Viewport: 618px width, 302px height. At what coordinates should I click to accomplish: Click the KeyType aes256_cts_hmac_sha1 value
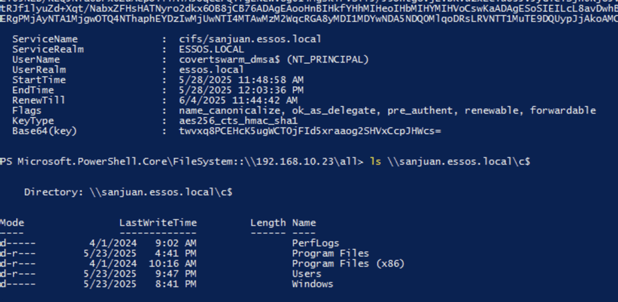[238, 121]
